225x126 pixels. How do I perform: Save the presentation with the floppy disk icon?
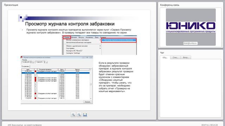(x=85, y=115)
